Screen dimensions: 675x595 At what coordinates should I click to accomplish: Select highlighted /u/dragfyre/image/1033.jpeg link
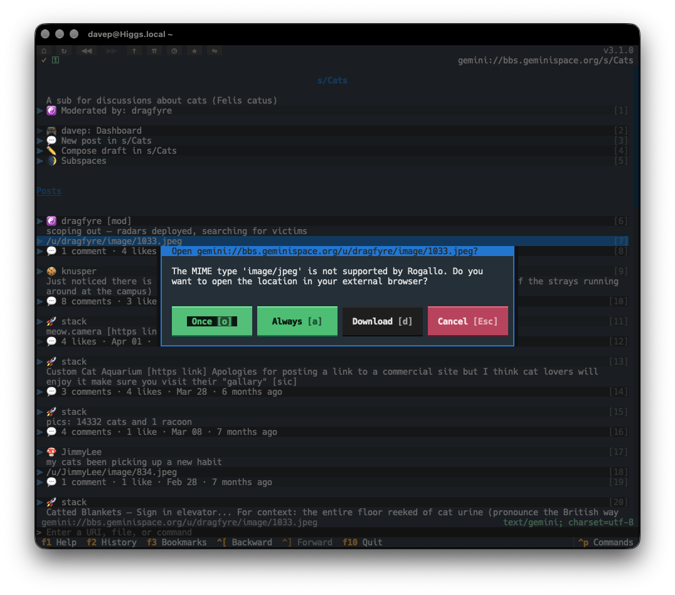[x=332, y=241]
